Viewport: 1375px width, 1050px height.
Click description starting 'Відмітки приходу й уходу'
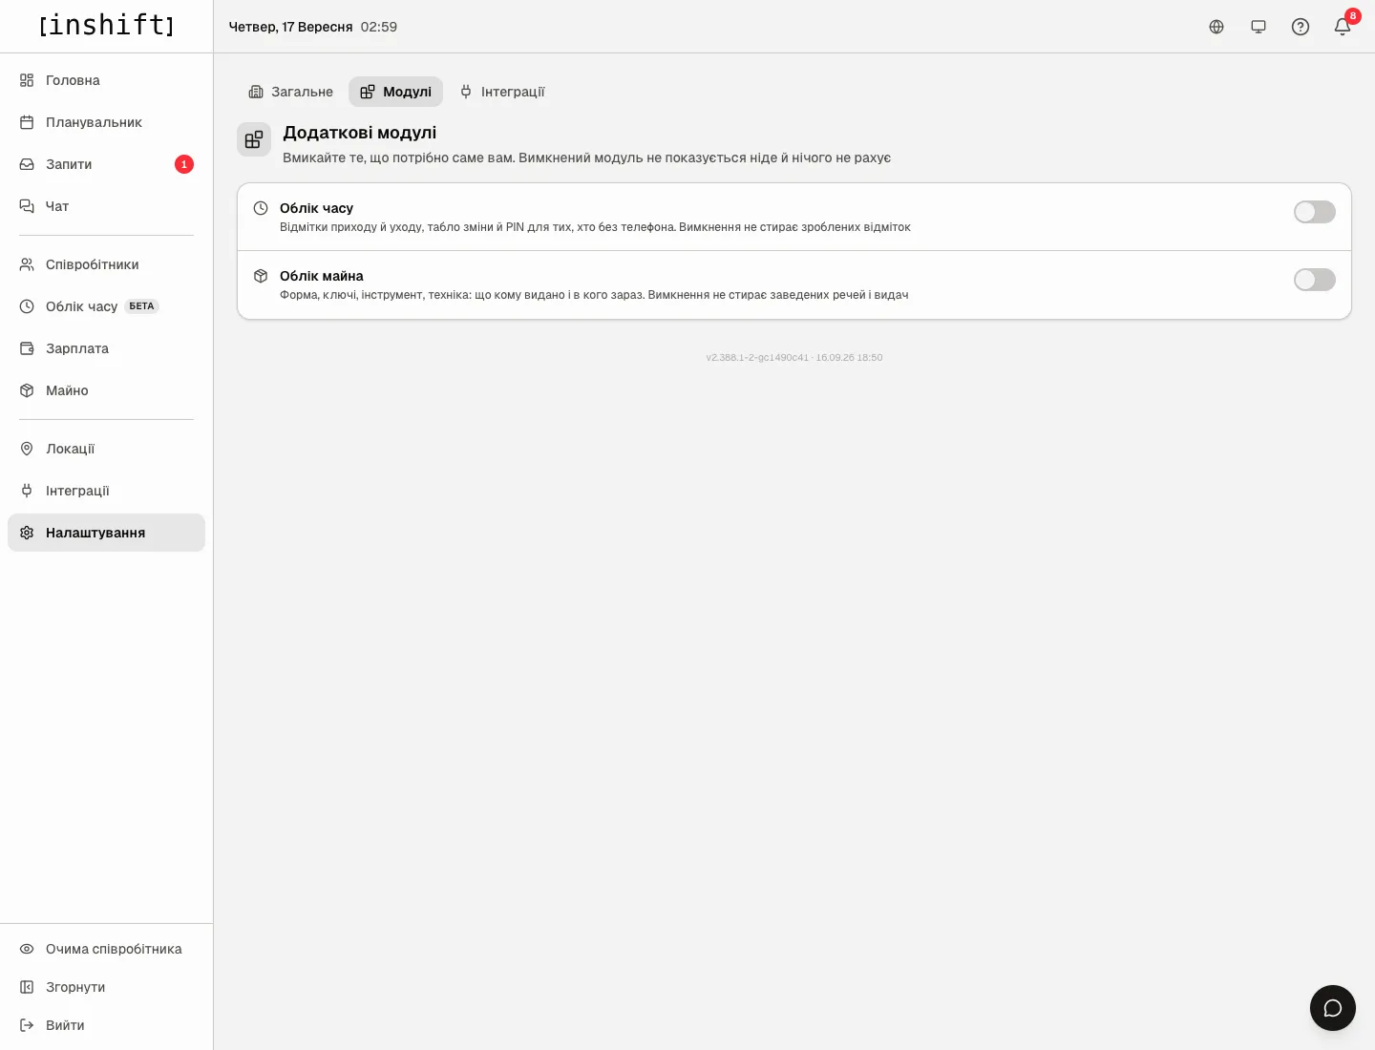[595, 227]
